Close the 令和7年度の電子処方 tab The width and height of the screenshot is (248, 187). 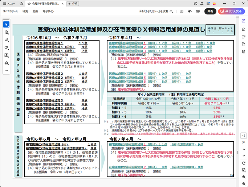coord(62,4)
